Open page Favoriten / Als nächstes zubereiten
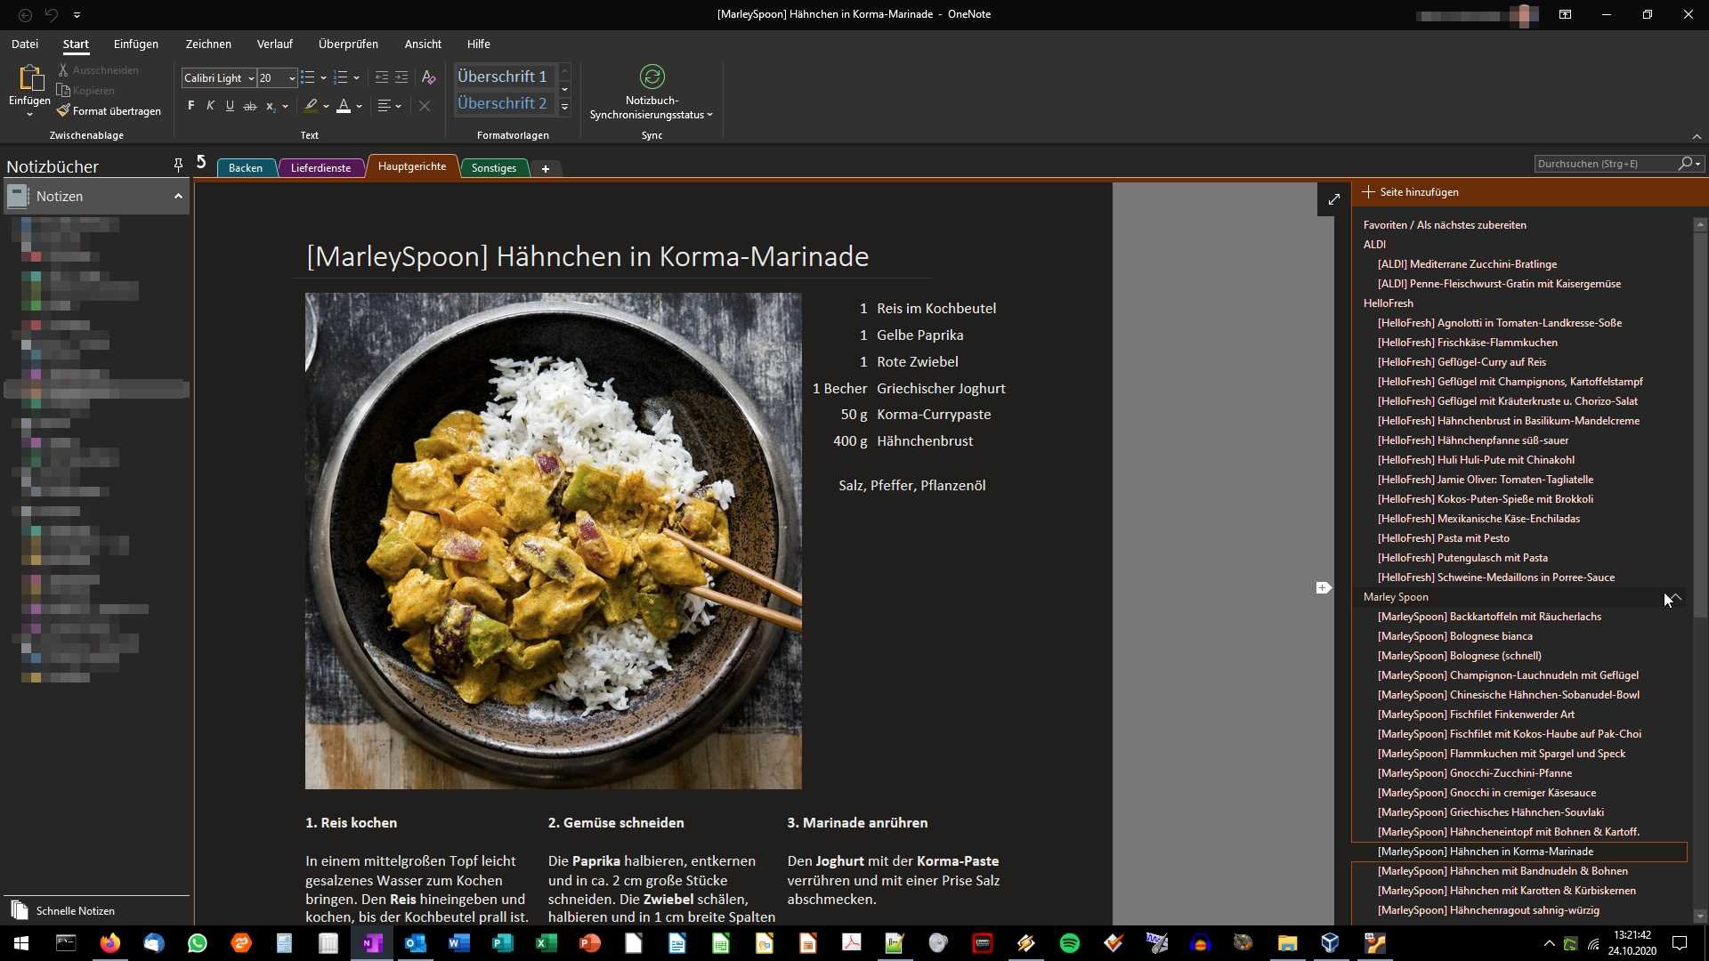This screenshot has width=1709, height=961. 1445,225
